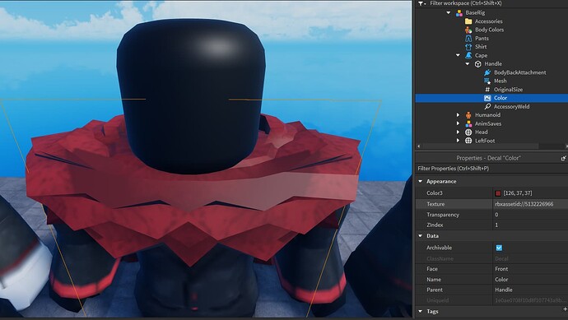Collapse the Handle tree node
Screen dimensions: 568x320
tap(468, 63)
